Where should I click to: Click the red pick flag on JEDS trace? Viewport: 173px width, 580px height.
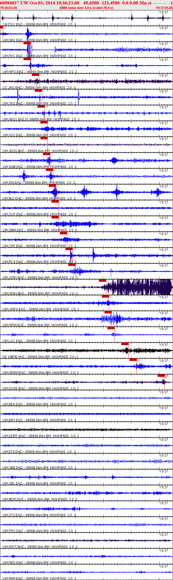44,138
